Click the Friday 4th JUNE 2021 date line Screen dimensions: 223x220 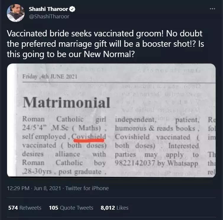click(x=50, y=77)
